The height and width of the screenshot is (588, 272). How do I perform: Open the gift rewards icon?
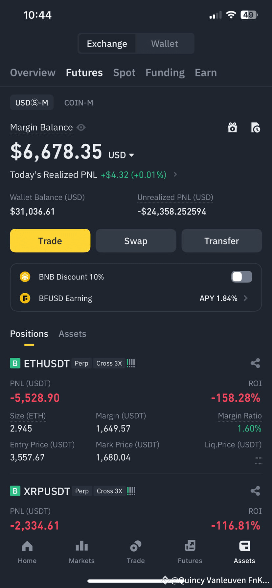point(233,127)
